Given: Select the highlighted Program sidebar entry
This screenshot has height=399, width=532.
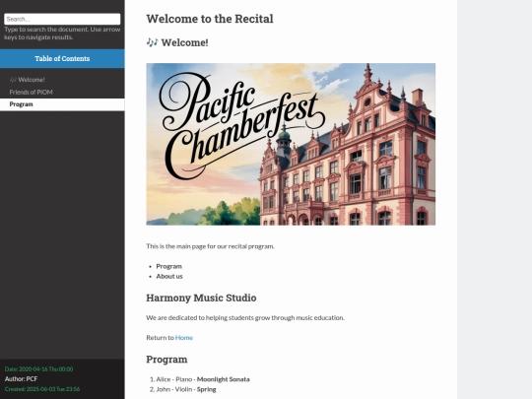Looking at the screenshot, I should (x=62, y=104).
